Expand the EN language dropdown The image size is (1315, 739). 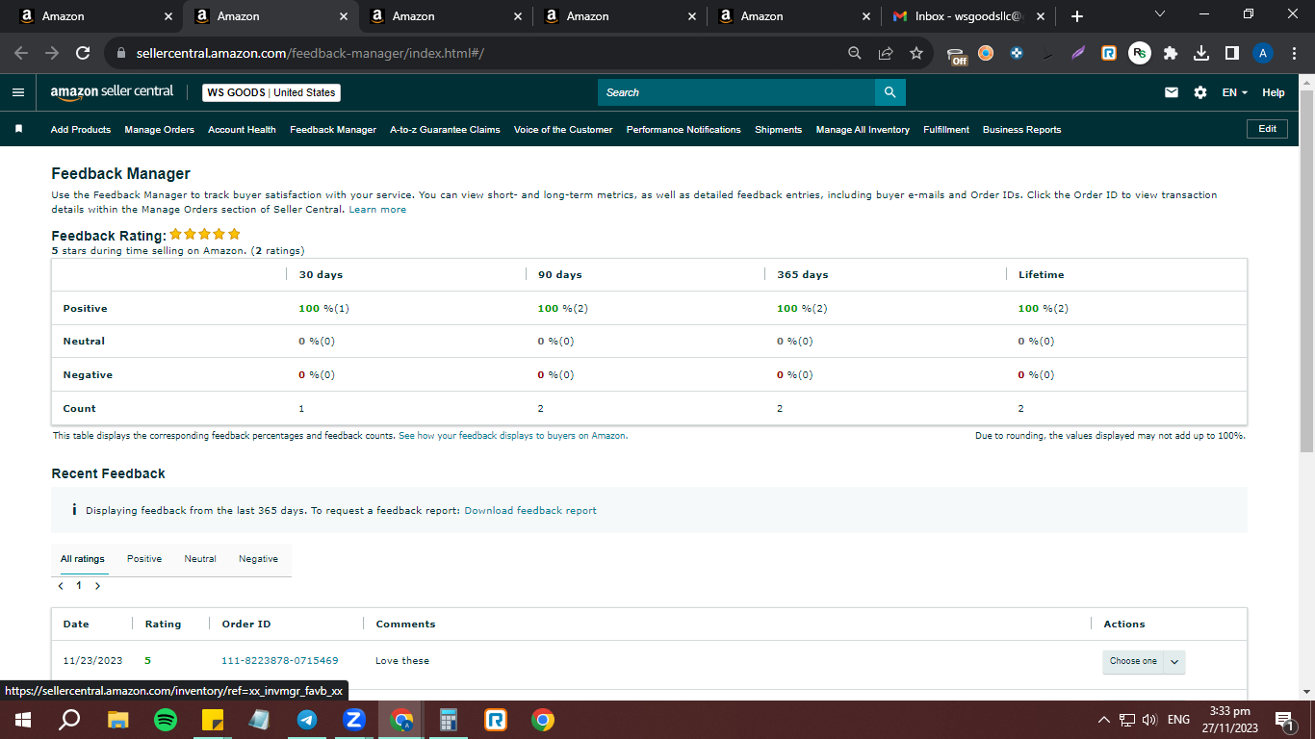[x=1235, y=92]
